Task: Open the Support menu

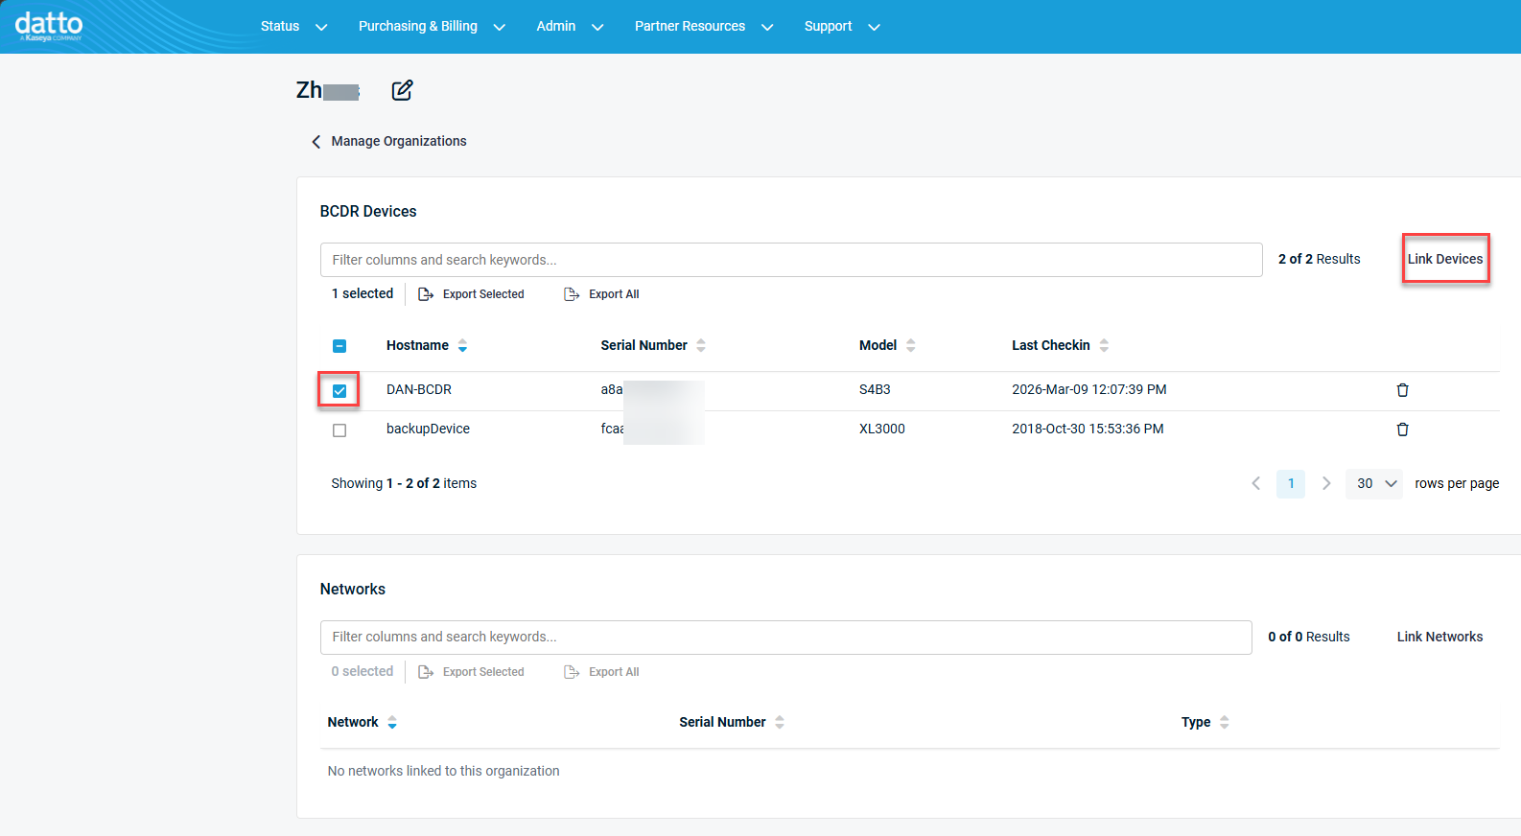Action: click(x=841, y=26)
